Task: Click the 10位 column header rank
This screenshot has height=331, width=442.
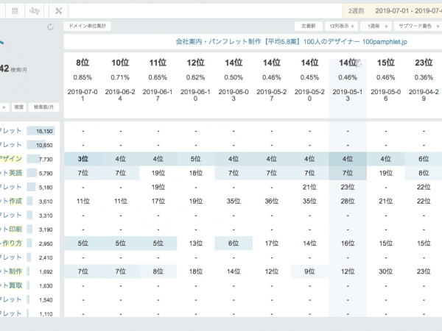Action: coord(120,63)
